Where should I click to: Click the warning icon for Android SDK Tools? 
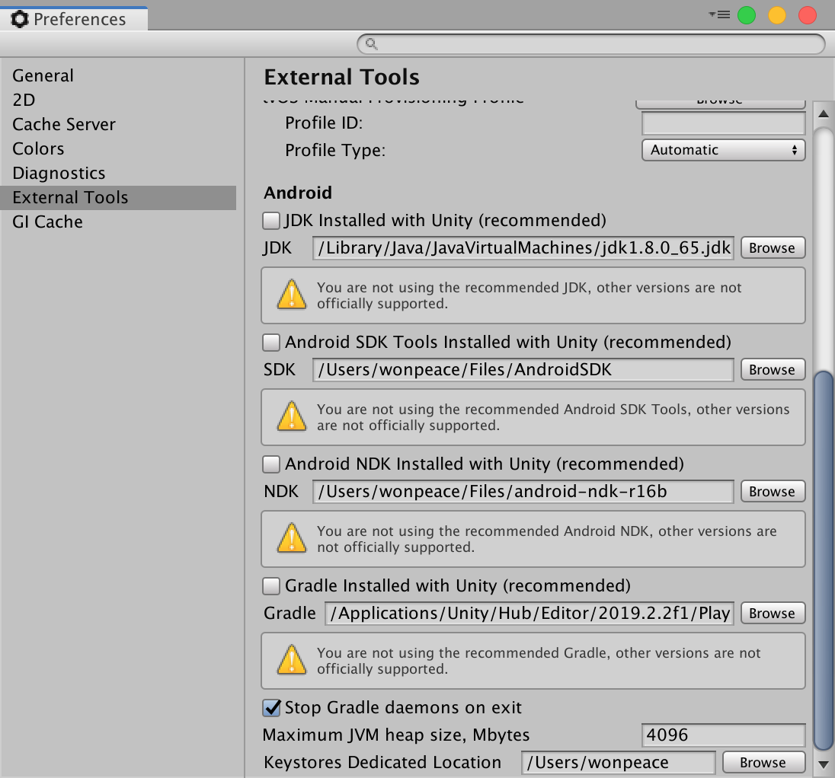click(290, 417)
